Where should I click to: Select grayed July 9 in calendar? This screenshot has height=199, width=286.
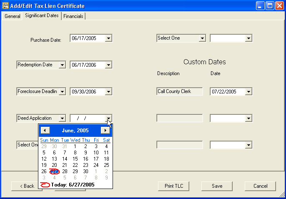tap(106, 178)
